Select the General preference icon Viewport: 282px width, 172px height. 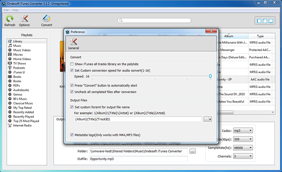73,42
